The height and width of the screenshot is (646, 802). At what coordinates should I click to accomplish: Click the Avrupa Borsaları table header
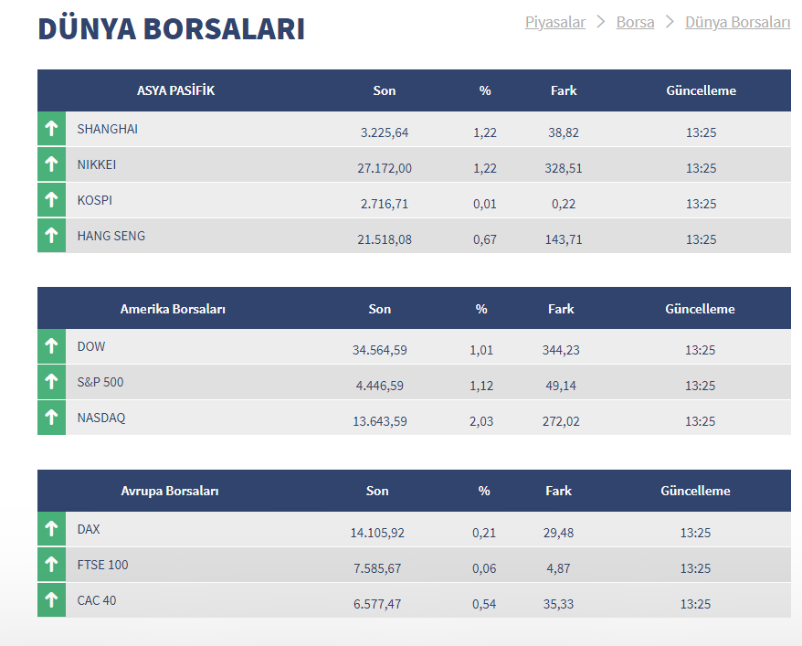(170, 491)
